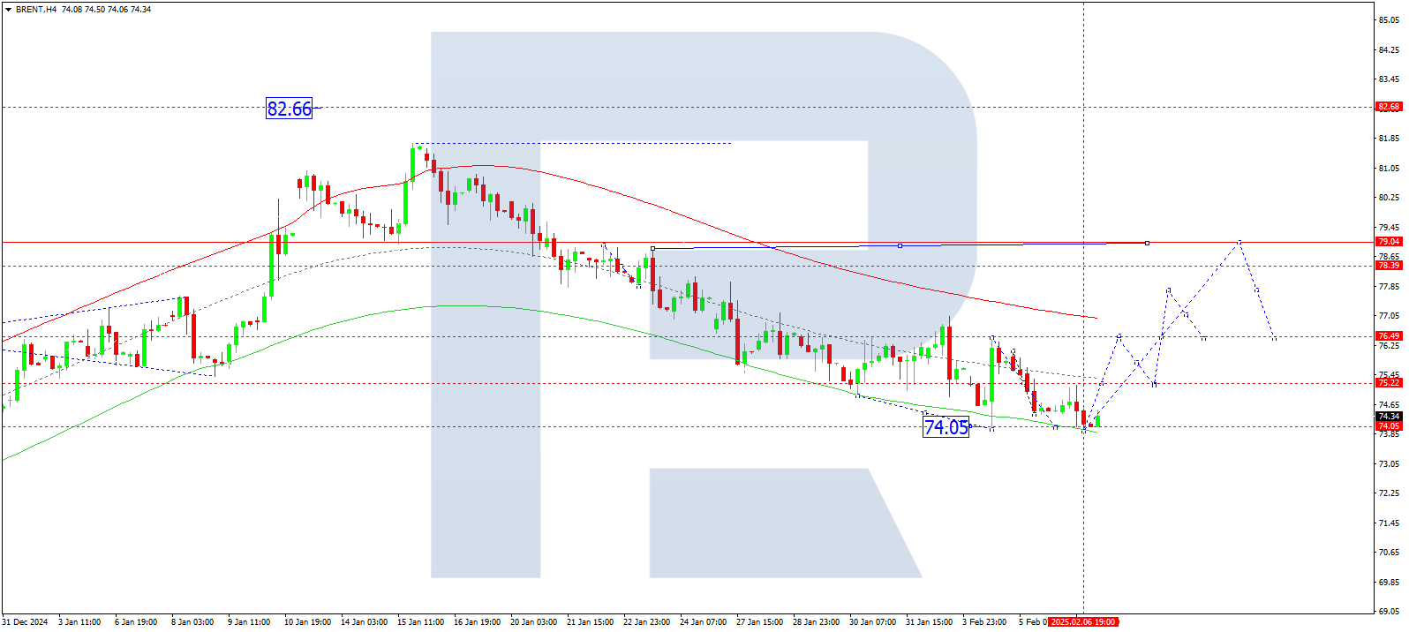Click the 83.45 price axis value
The height and width of the screenshot is (632, 1409).
(x=1390, y=79)
